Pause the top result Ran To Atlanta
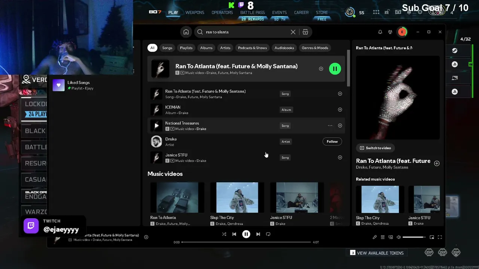This screenshot has width=479, height=269. click(x=335, y=69)
